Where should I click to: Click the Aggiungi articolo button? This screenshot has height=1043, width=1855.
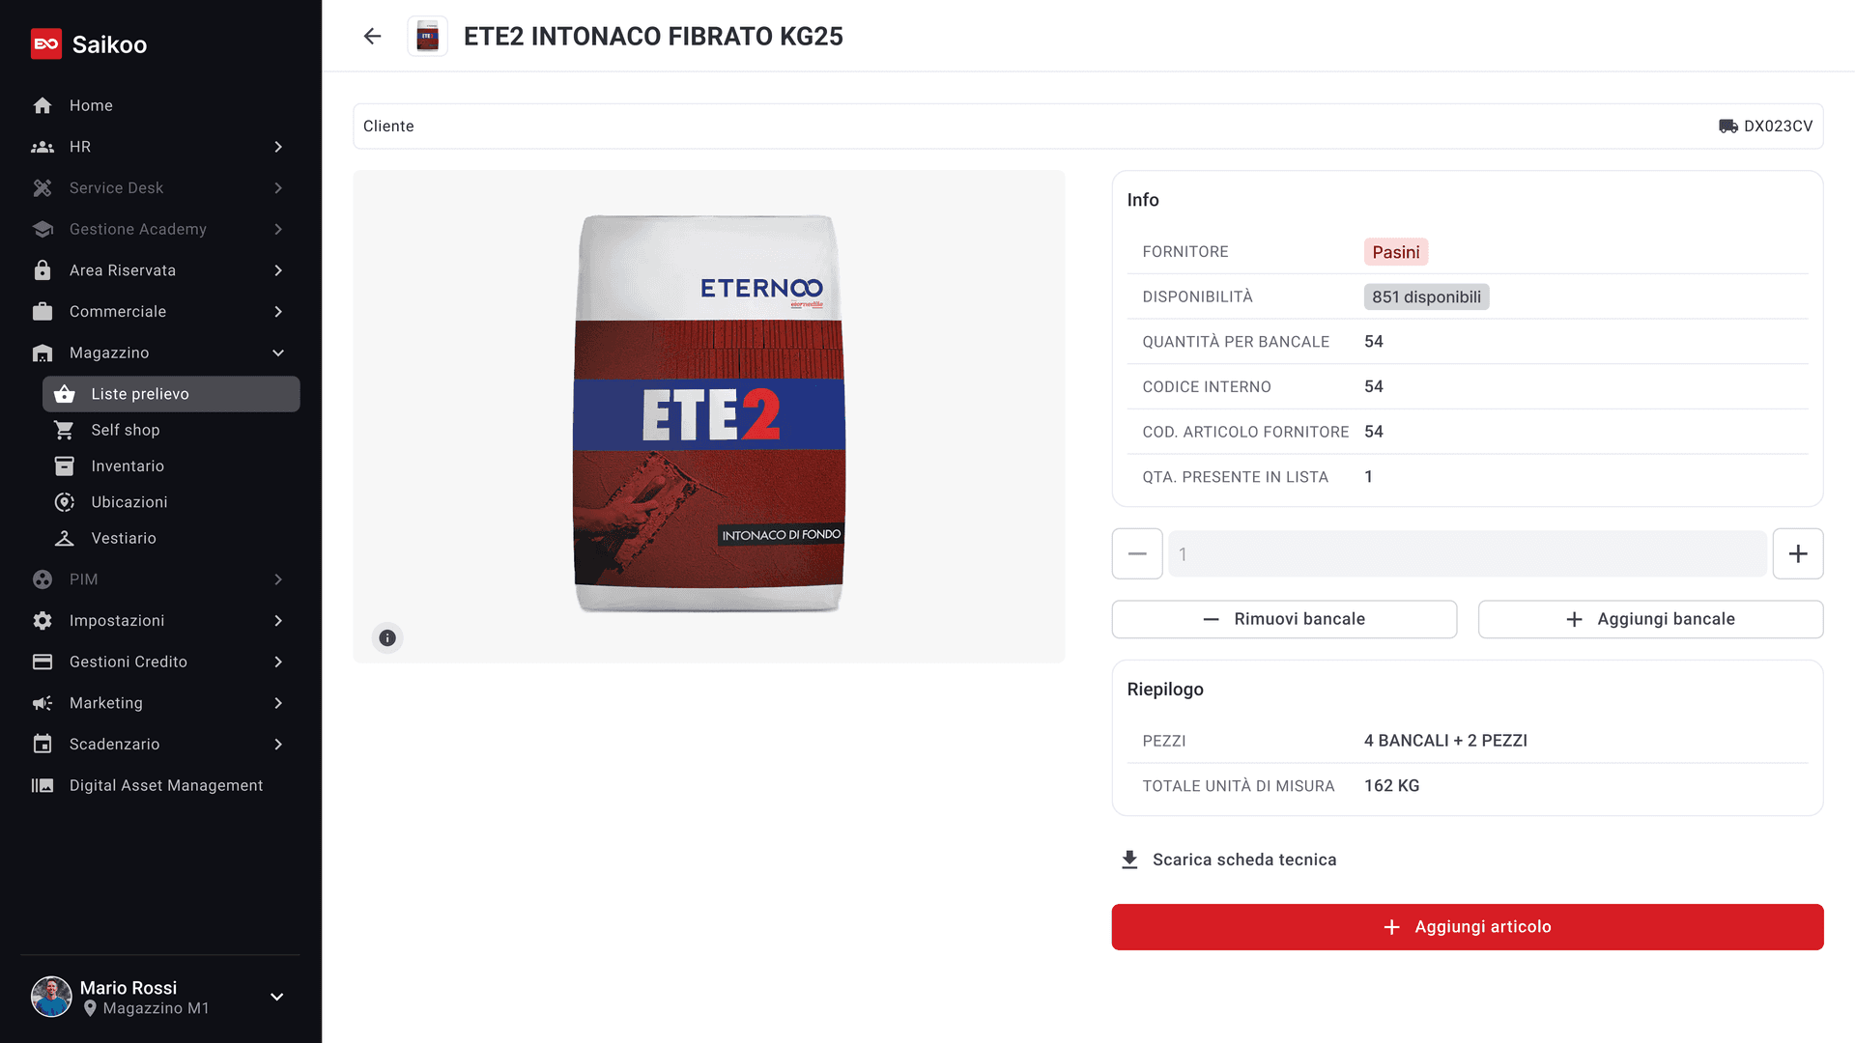(1468, 926)
